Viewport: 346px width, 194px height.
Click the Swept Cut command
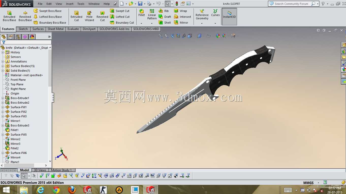click(120, 11)
